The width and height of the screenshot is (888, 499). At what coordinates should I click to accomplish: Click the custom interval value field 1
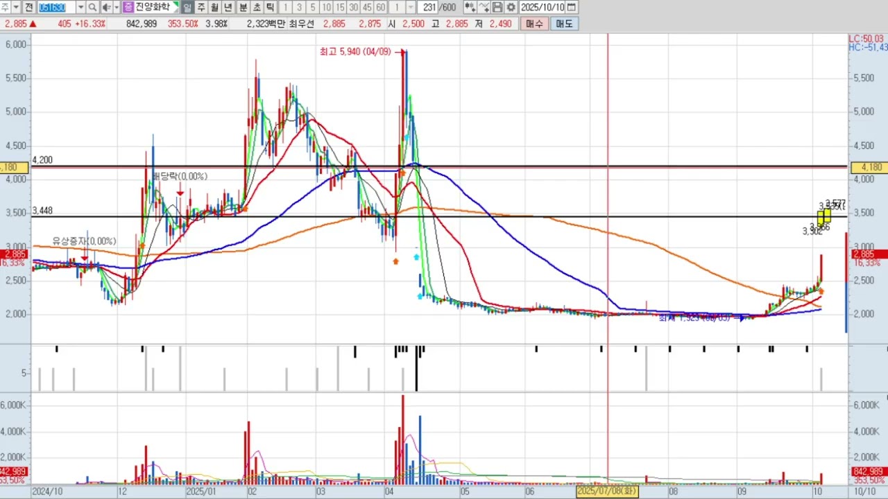point(397,7)
